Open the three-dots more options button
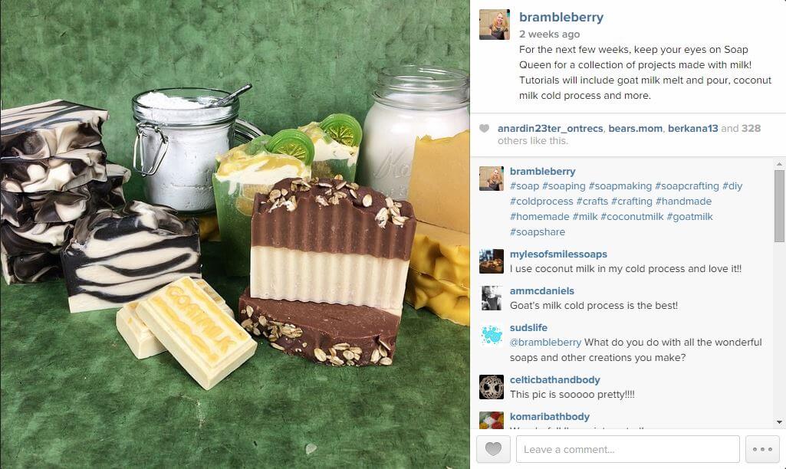 762,449
